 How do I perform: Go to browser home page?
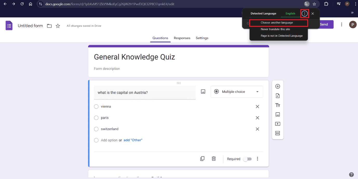pyautogui.click(x=31, y=4)
